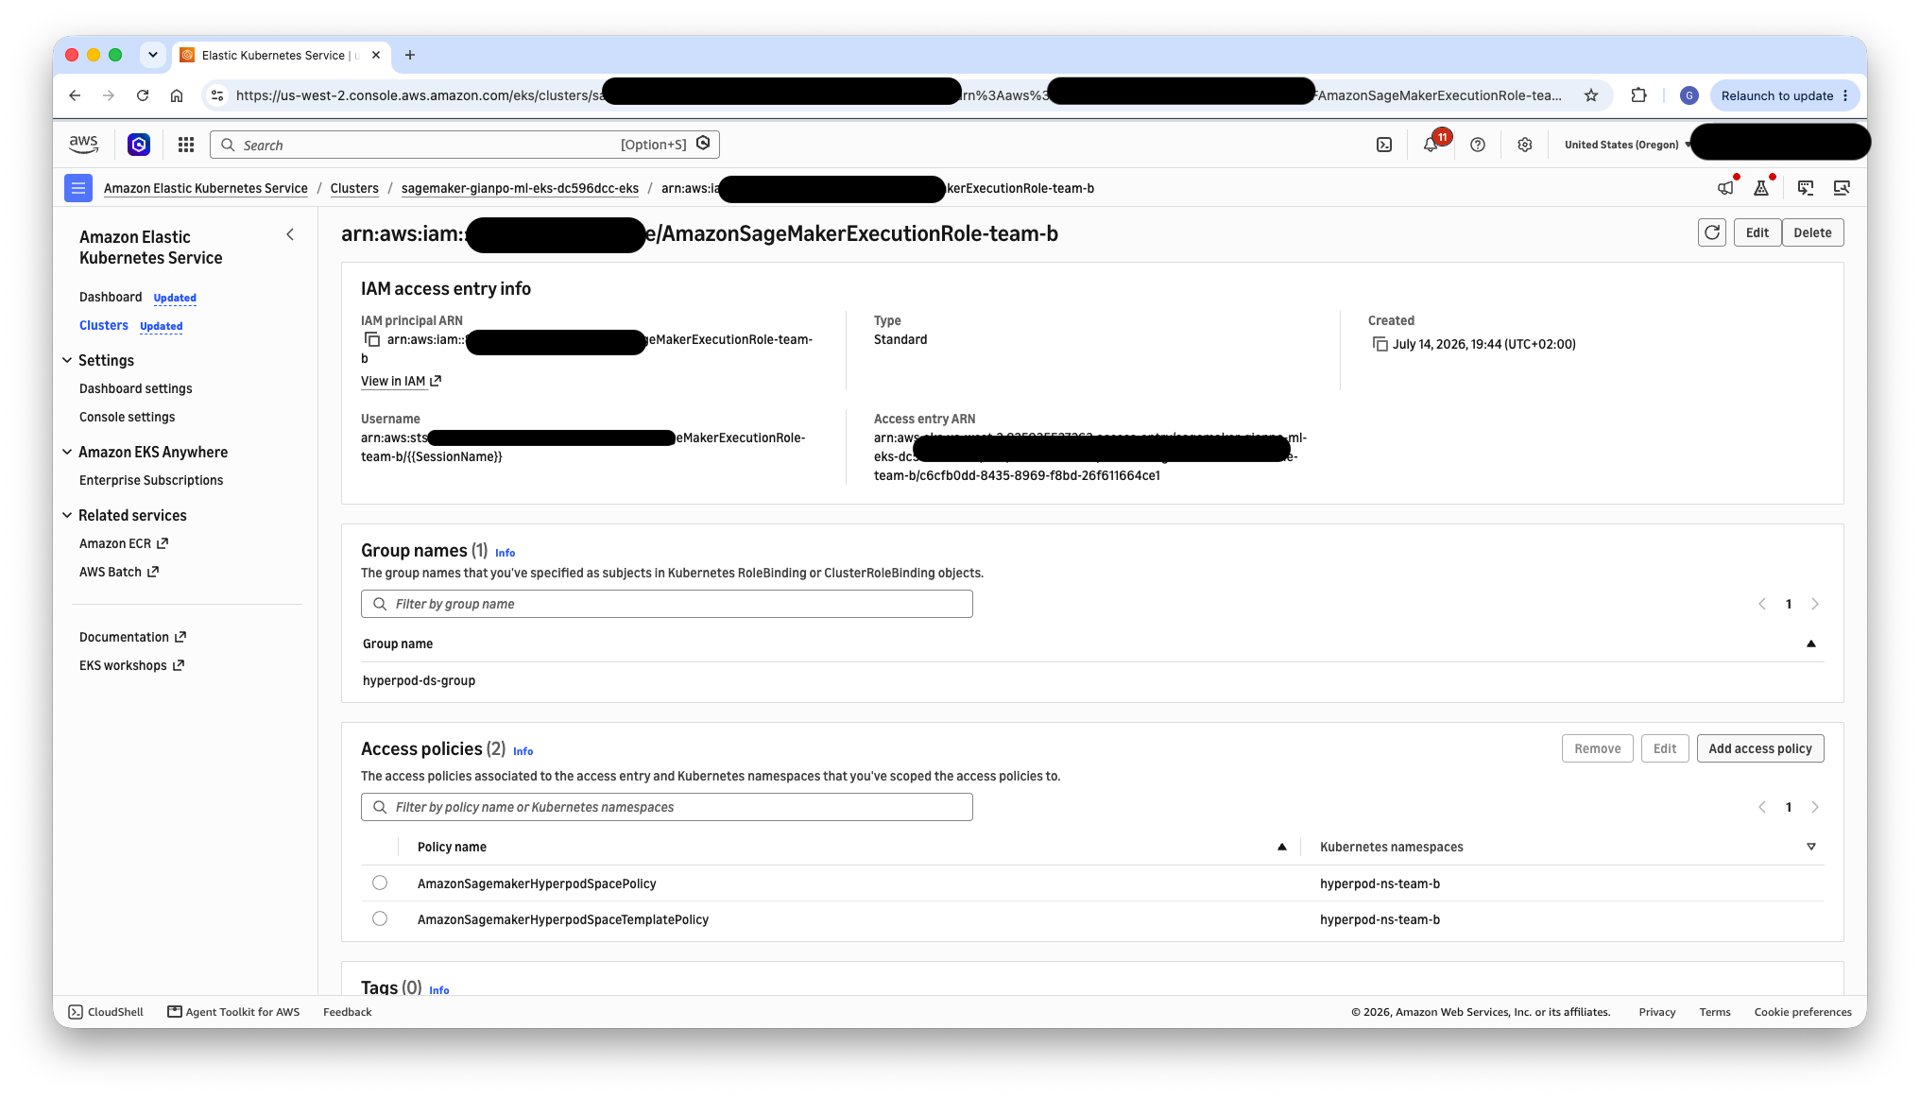
Task: Launch CloudShell from the top navigation bar
Action: pyautogui.click(x=1384, y=145)
